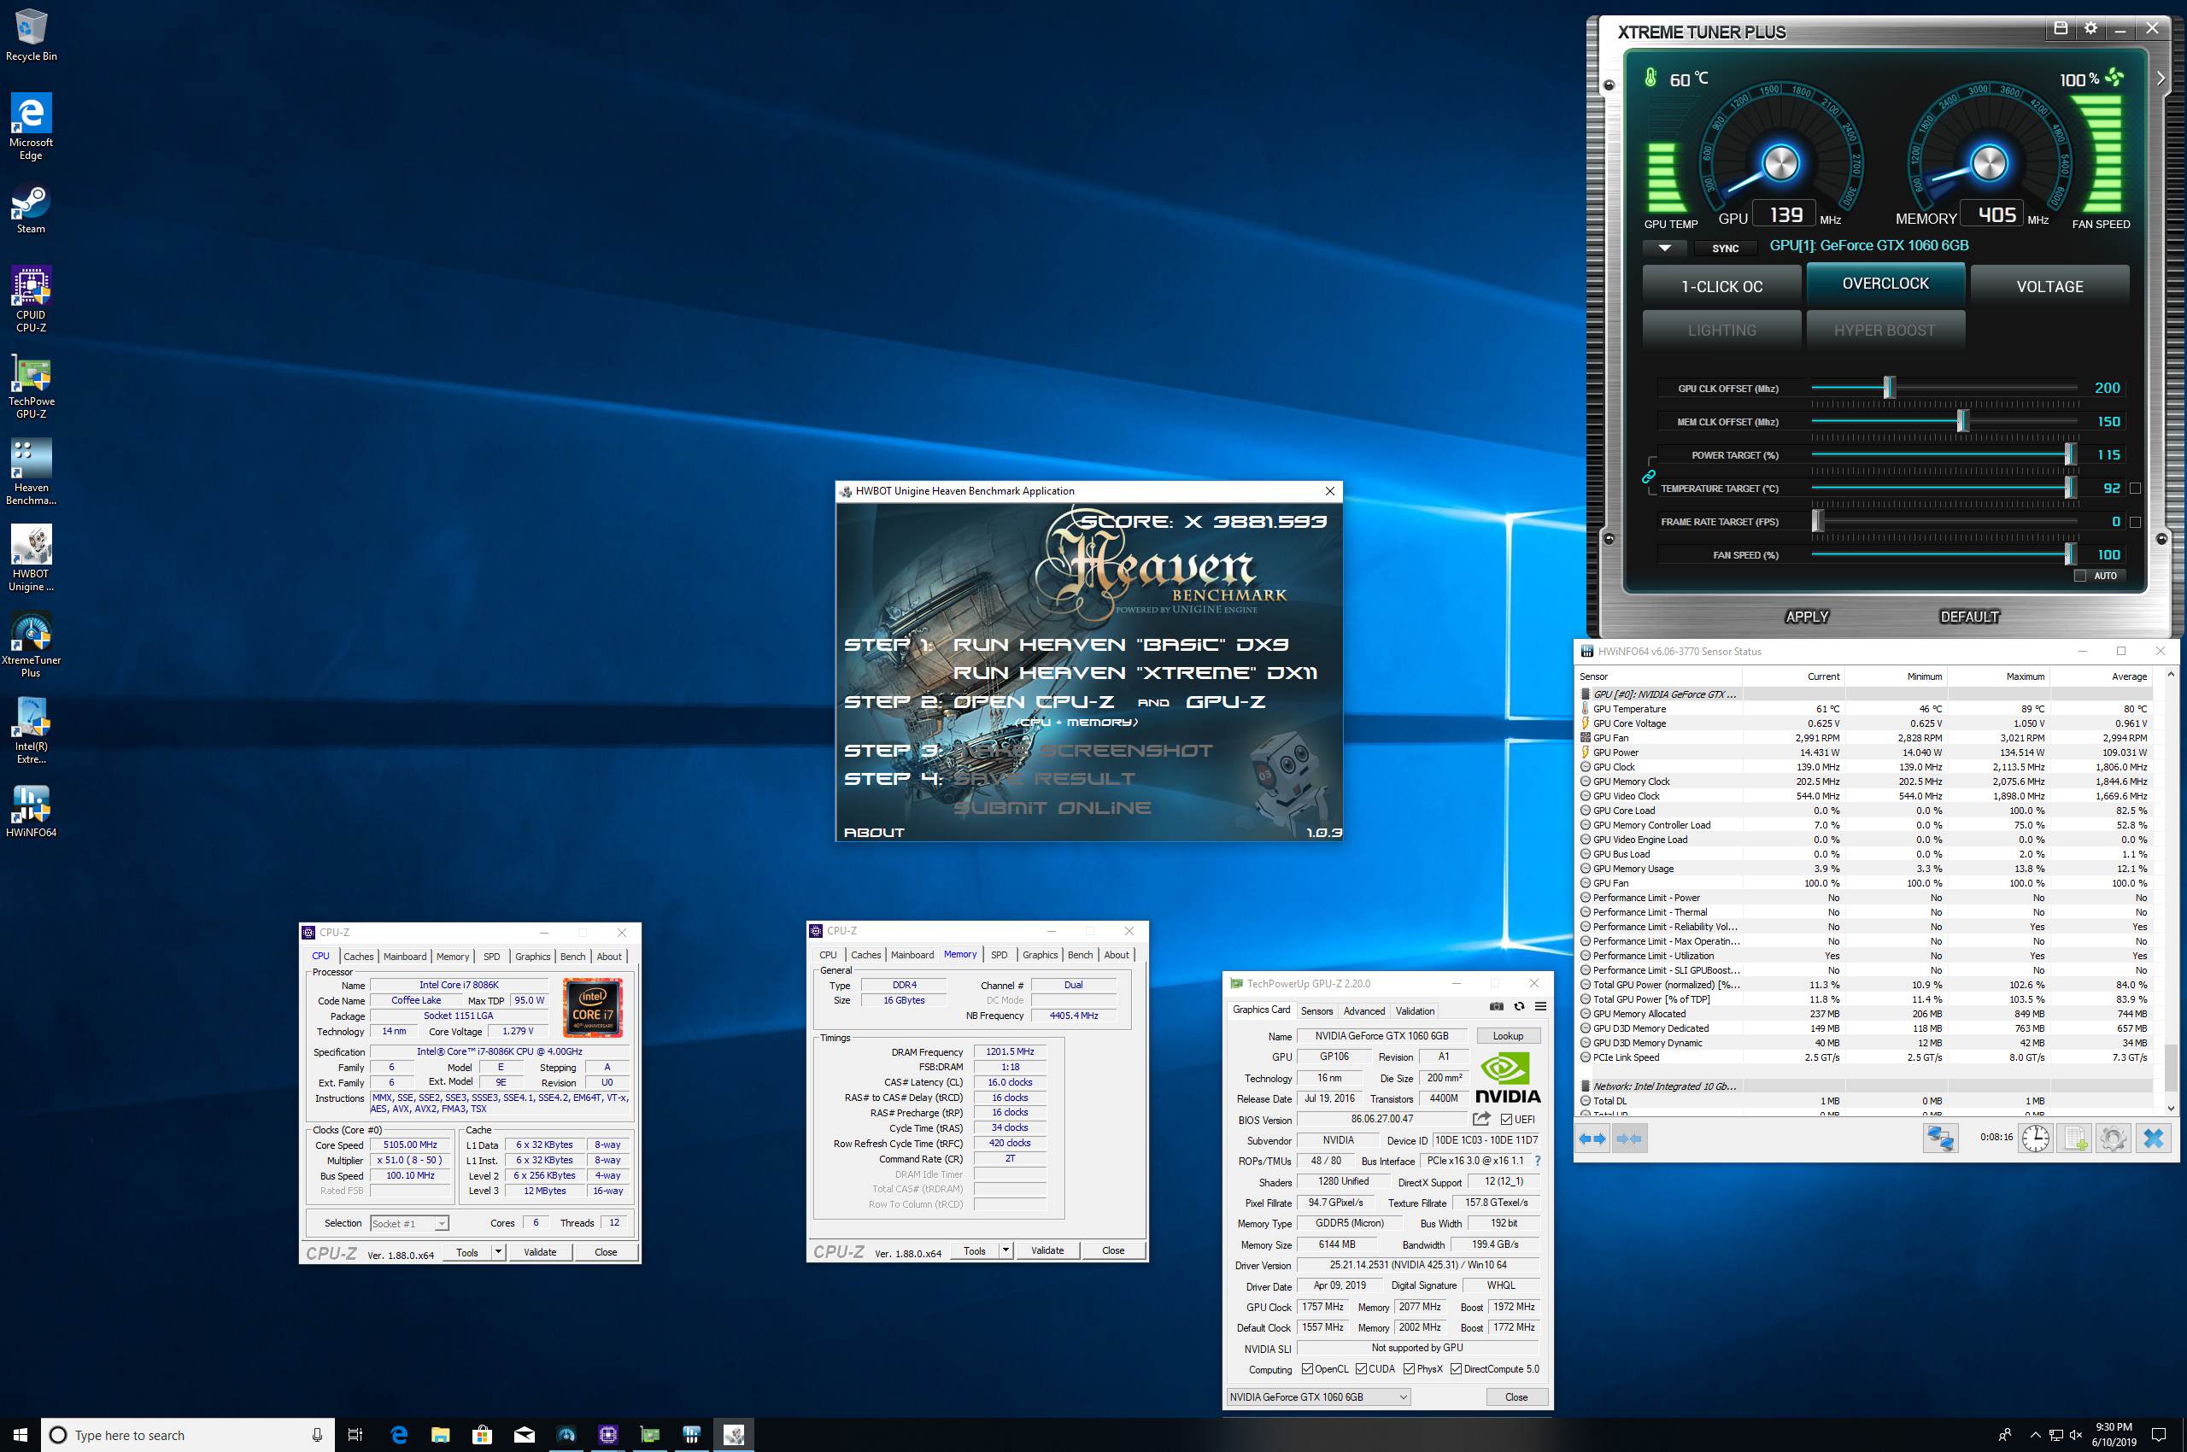Toggle the PhysX checkbox in GPU-Z
Screen dimensions: 2187x1452
[1408, 1370]
